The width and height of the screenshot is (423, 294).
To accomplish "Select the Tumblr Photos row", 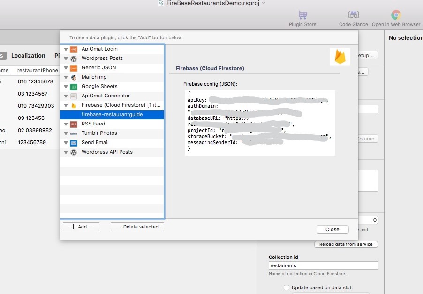I will point(112,133).
